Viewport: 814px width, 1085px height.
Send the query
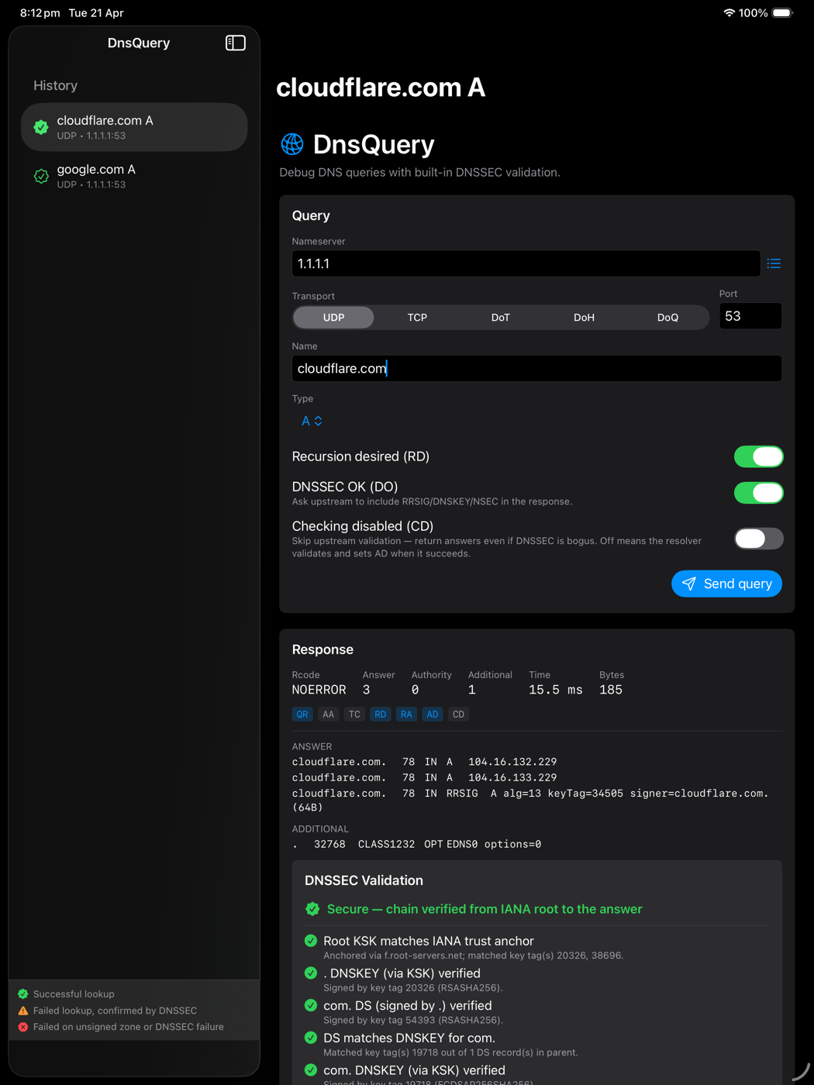726,584
